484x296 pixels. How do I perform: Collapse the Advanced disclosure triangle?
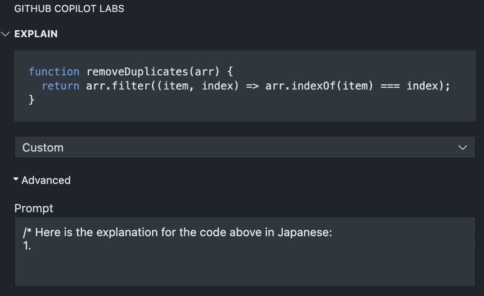pyautogui.click(x=16, y=179)
